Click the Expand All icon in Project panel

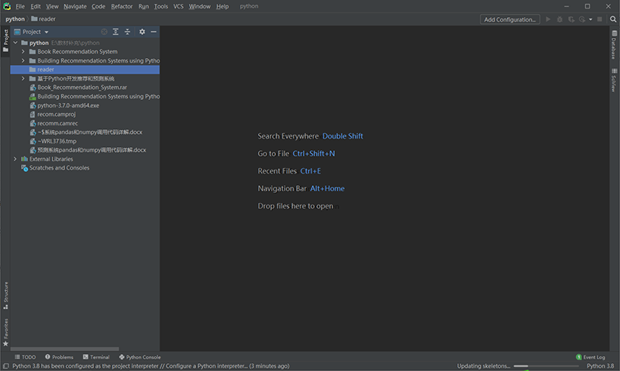coord(115,32)
